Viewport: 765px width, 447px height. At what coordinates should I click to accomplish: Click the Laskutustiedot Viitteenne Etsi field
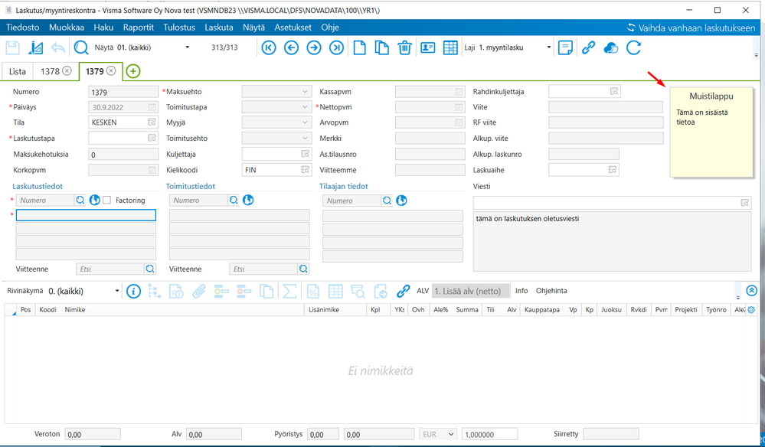pos(110,269)
